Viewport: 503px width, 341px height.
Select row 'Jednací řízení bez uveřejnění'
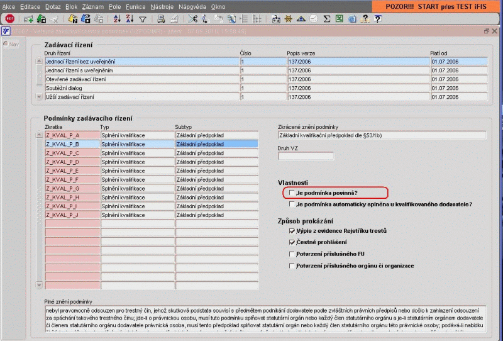(x=142, y=61)
